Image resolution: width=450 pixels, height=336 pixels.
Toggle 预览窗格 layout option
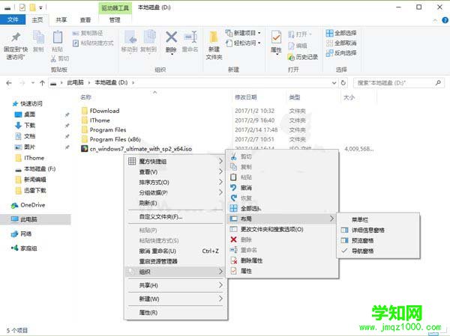(x=378, y=240)
